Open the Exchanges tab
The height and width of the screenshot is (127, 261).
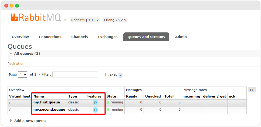108,37
